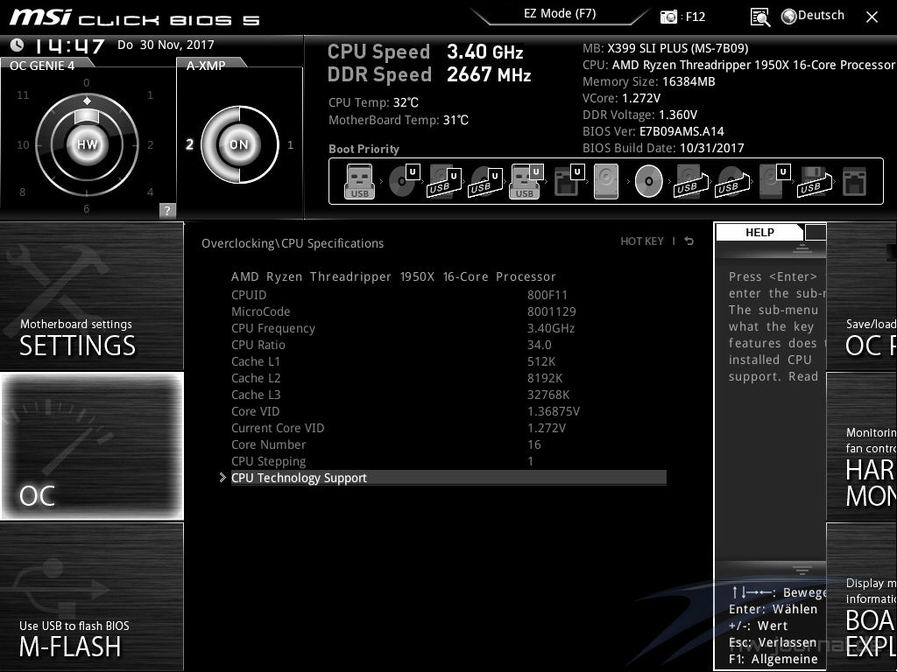This screenshot has height=672, width=897.
Task: Switch to EZ Mode (F7)
Action: (x=560, y=13)
